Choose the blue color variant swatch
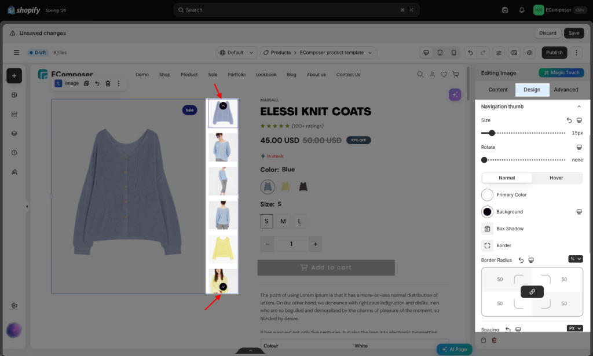 point(268,187)
